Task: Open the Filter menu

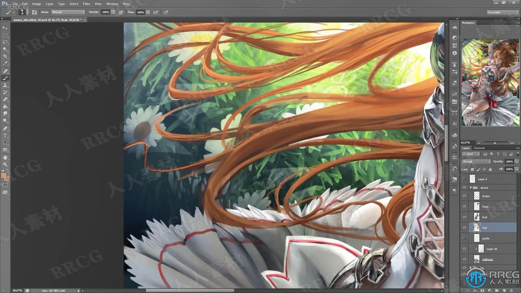Action: click(86, 4)
